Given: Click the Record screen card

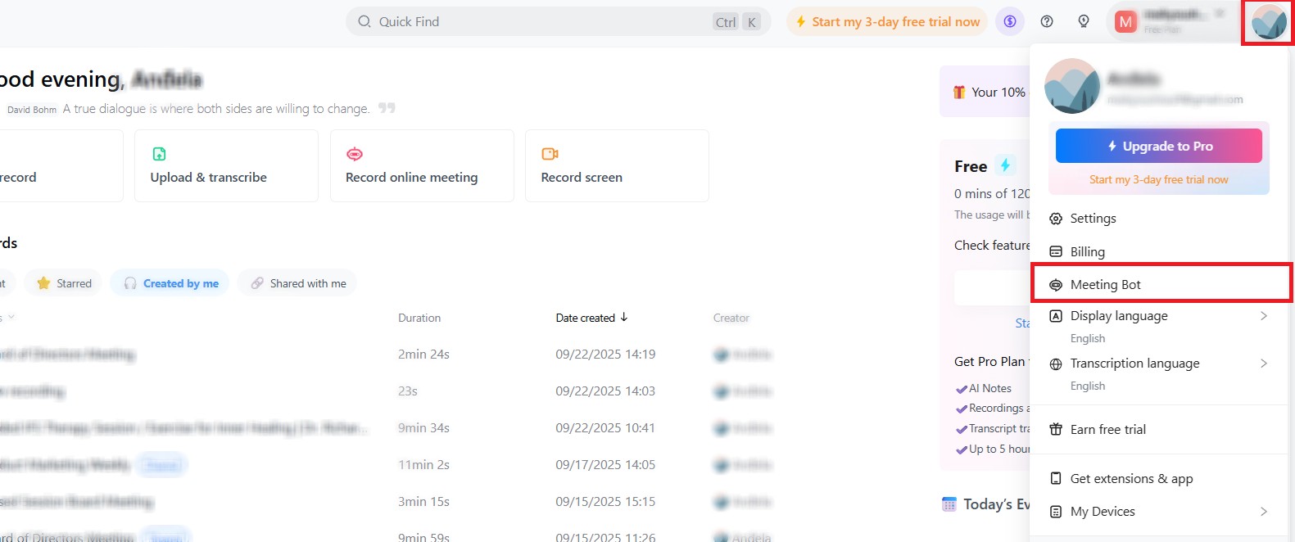Looking at the screenshot, I should coord(616,165).
